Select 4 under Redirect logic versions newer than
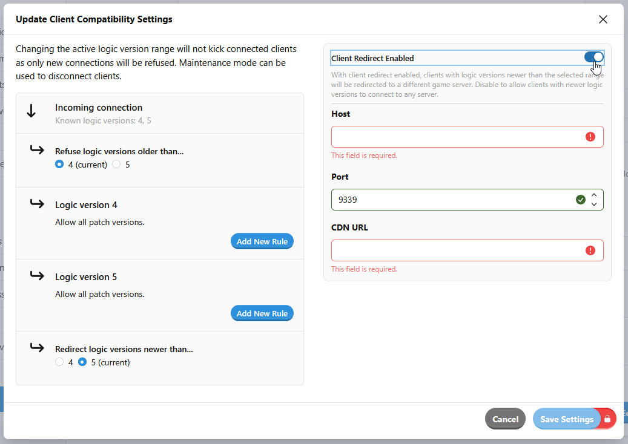Screen dimensions: 628x444 pos(59,362)
